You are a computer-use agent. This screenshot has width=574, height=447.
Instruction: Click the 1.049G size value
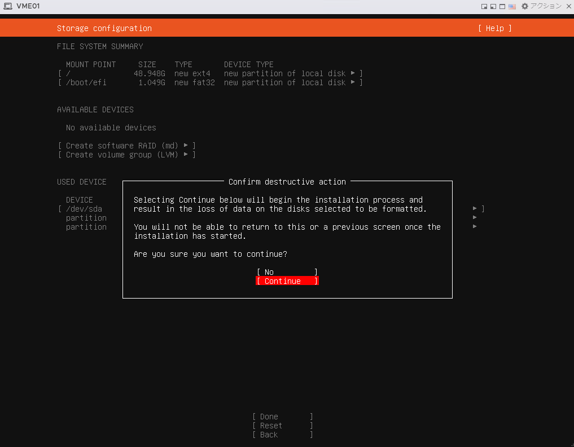tap(152, 82)
